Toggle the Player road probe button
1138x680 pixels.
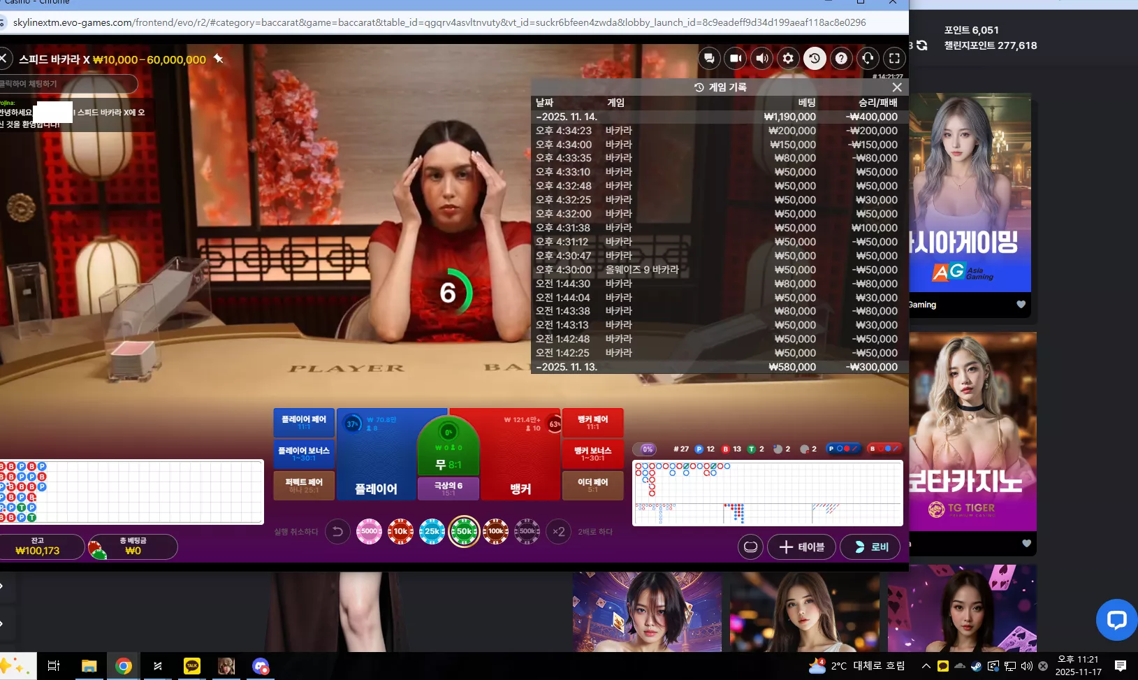coord(843,449)
